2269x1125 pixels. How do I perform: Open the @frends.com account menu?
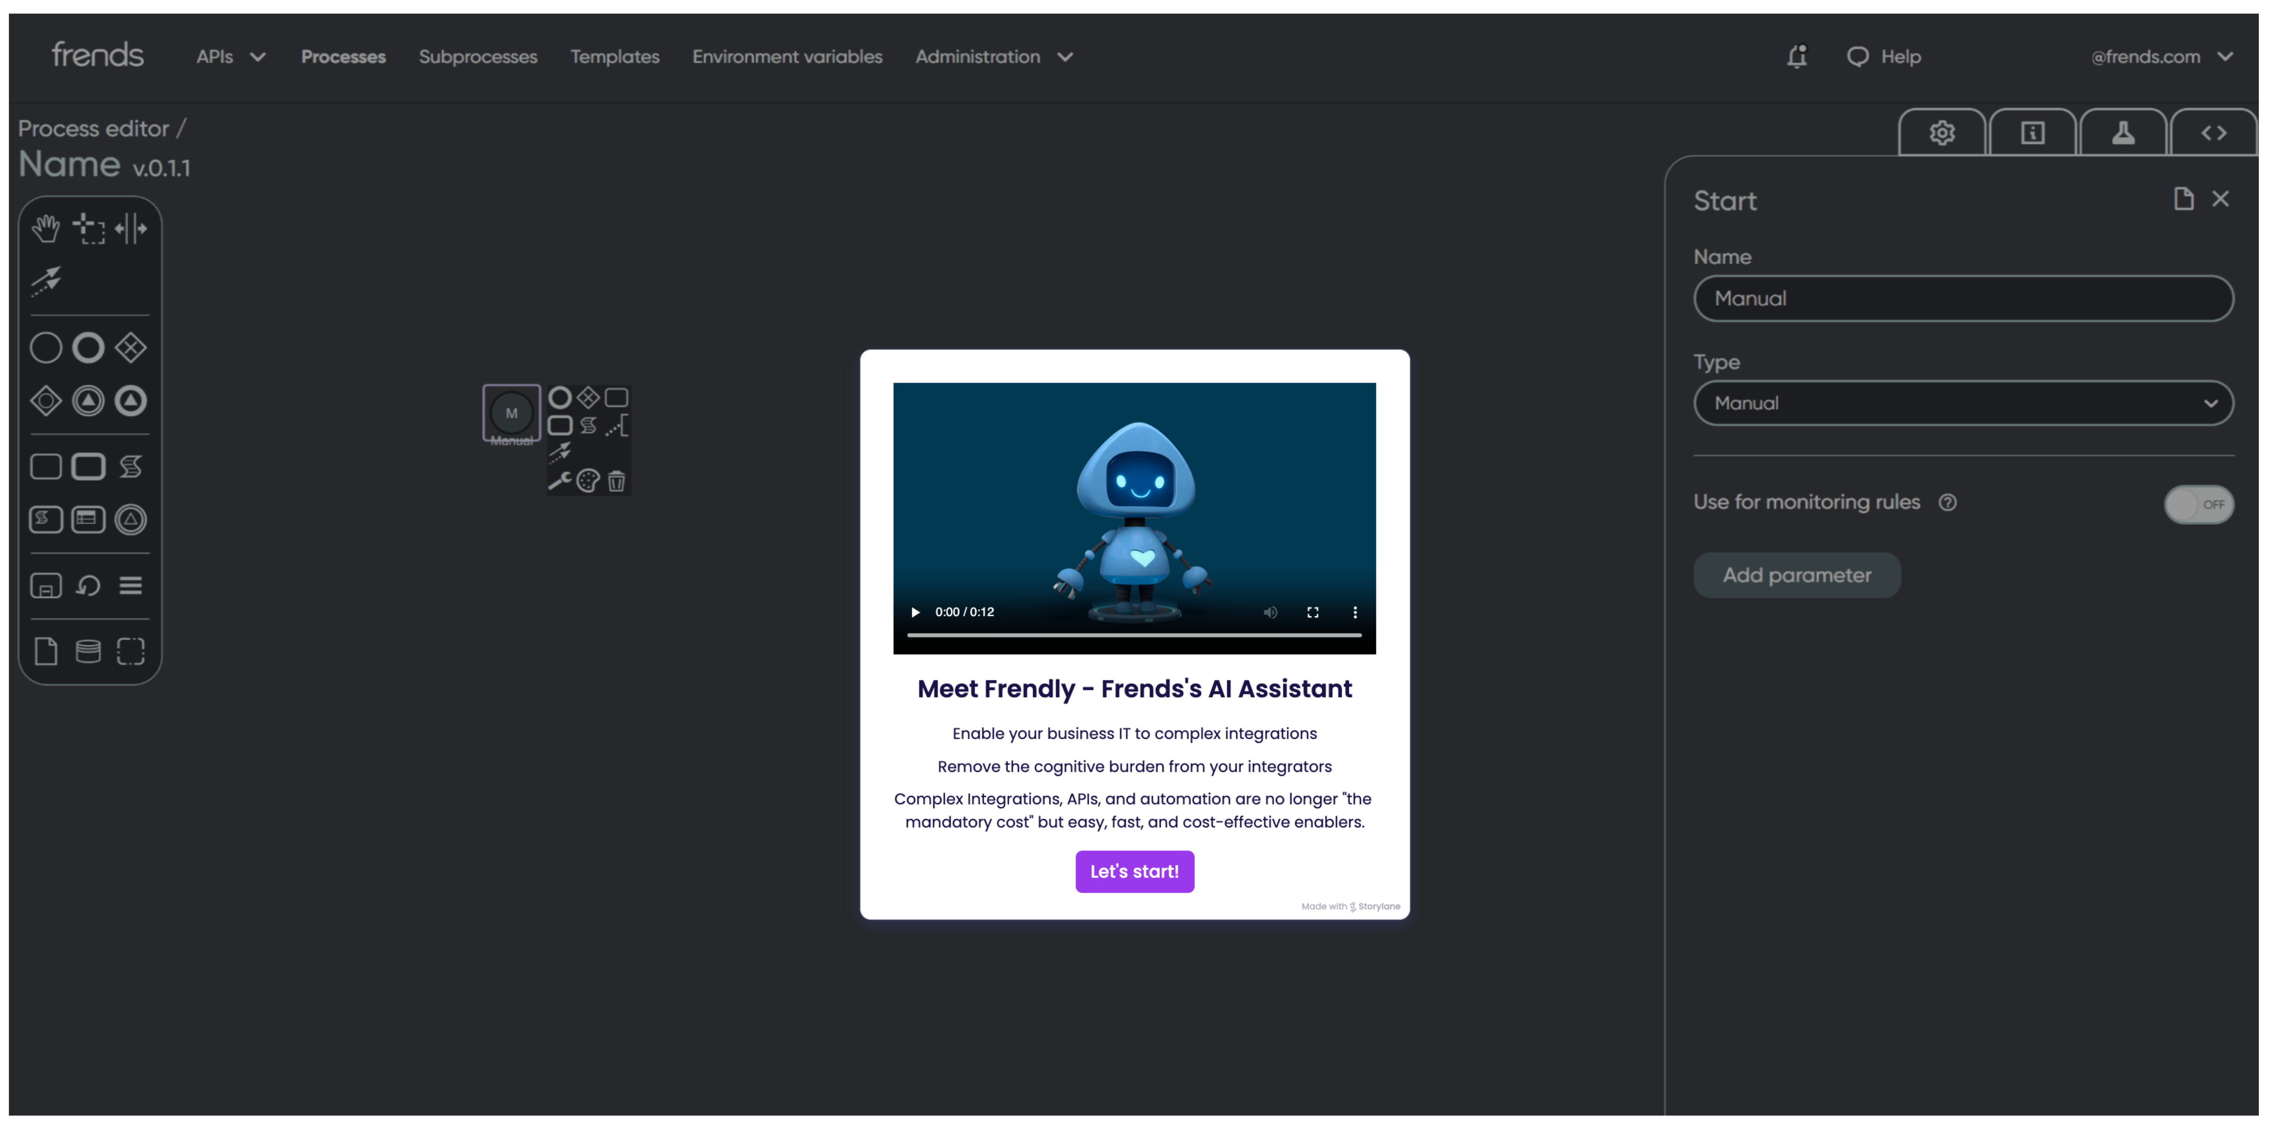tap(2162, 56)
